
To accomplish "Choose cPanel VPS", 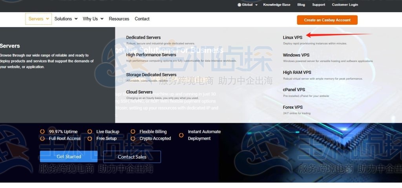I will point(294,90).
